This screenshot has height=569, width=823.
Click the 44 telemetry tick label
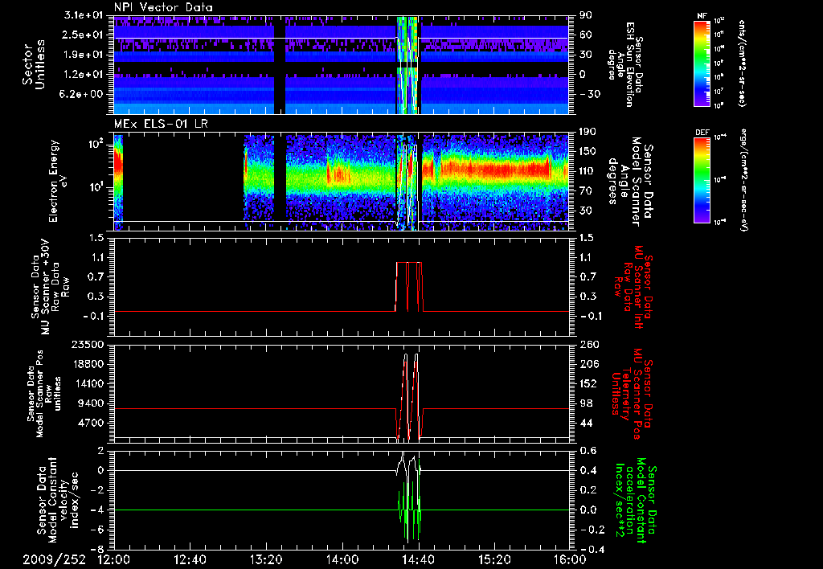pos(586,423)
